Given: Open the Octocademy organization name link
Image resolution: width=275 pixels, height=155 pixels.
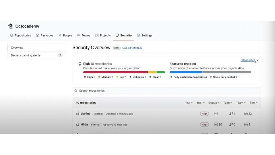Looking at the screenshot, I should click(x=27, y=26).
